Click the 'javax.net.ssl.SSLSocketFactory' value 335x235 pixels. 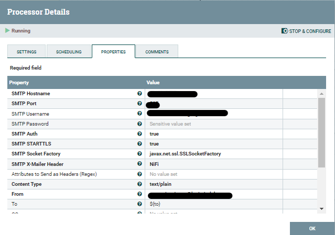tap(185, 154)
